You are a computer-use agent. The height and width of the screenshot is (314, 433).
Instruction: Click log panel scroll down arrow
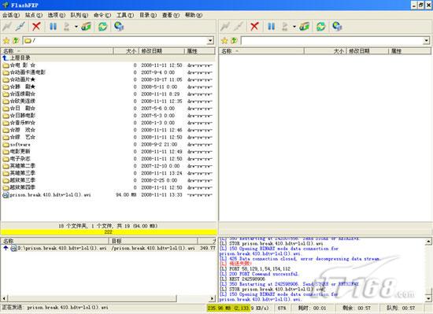pyautogui.click(x=428, y=298)
